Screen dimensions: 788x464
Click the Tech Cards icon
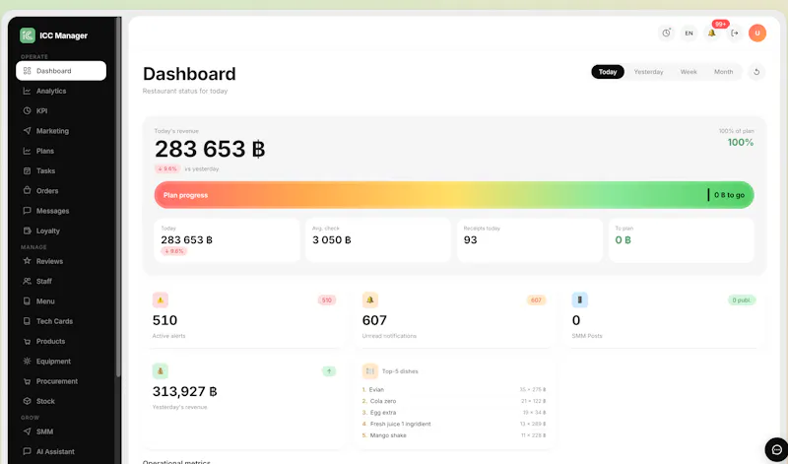coord(28,321)
